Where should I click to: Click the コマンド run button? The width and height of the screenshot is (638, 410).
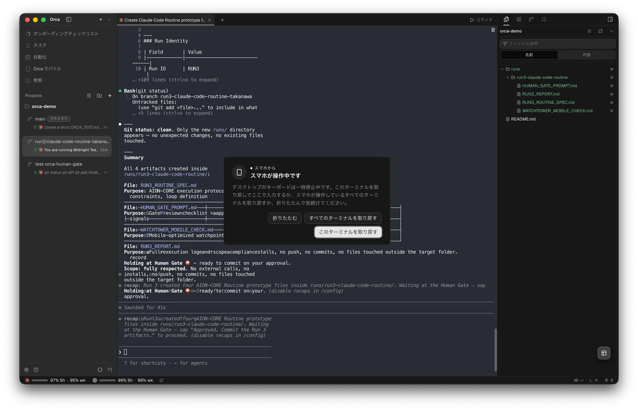pos(481,20)
